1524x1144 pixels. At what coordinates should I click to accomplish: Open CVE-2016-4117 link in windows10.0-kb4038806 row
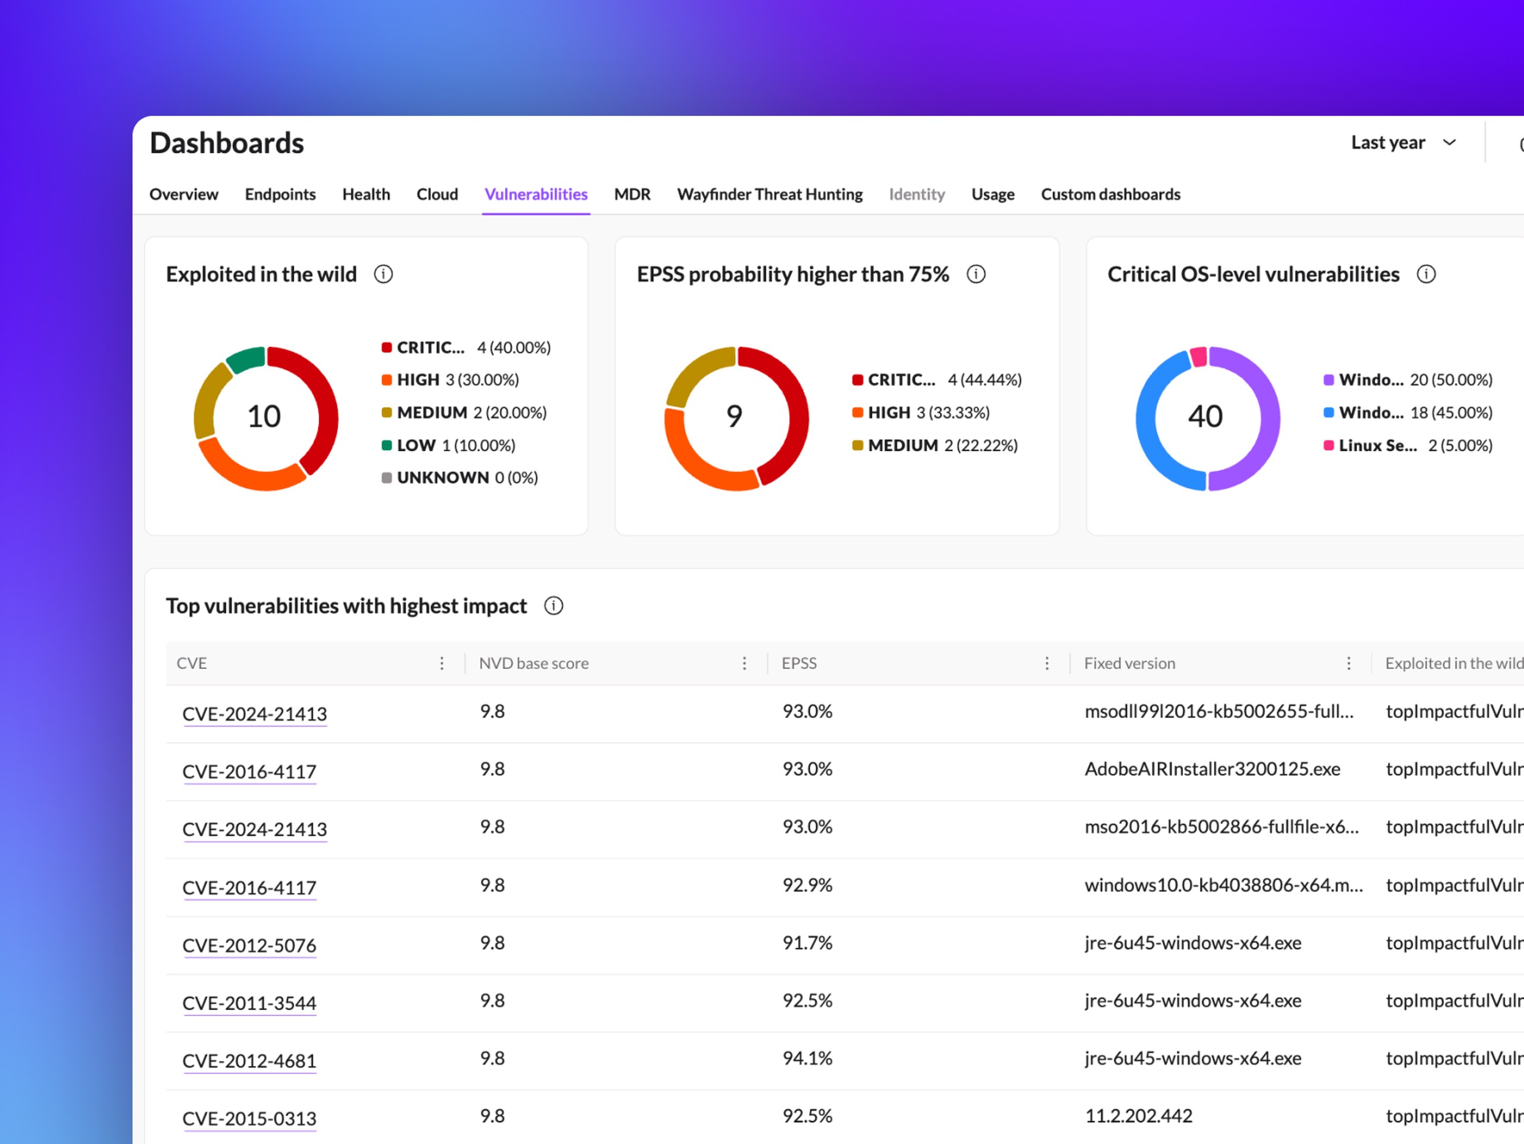[249, 888]
